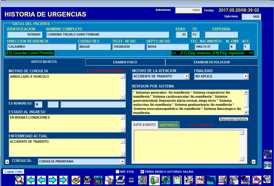
Task: Click the previous record left arrow
Action: (x=42, y=180)
